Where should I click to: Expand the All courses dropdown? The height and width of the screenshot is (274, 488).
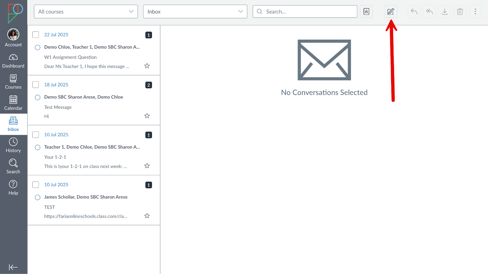pos(86,12)
